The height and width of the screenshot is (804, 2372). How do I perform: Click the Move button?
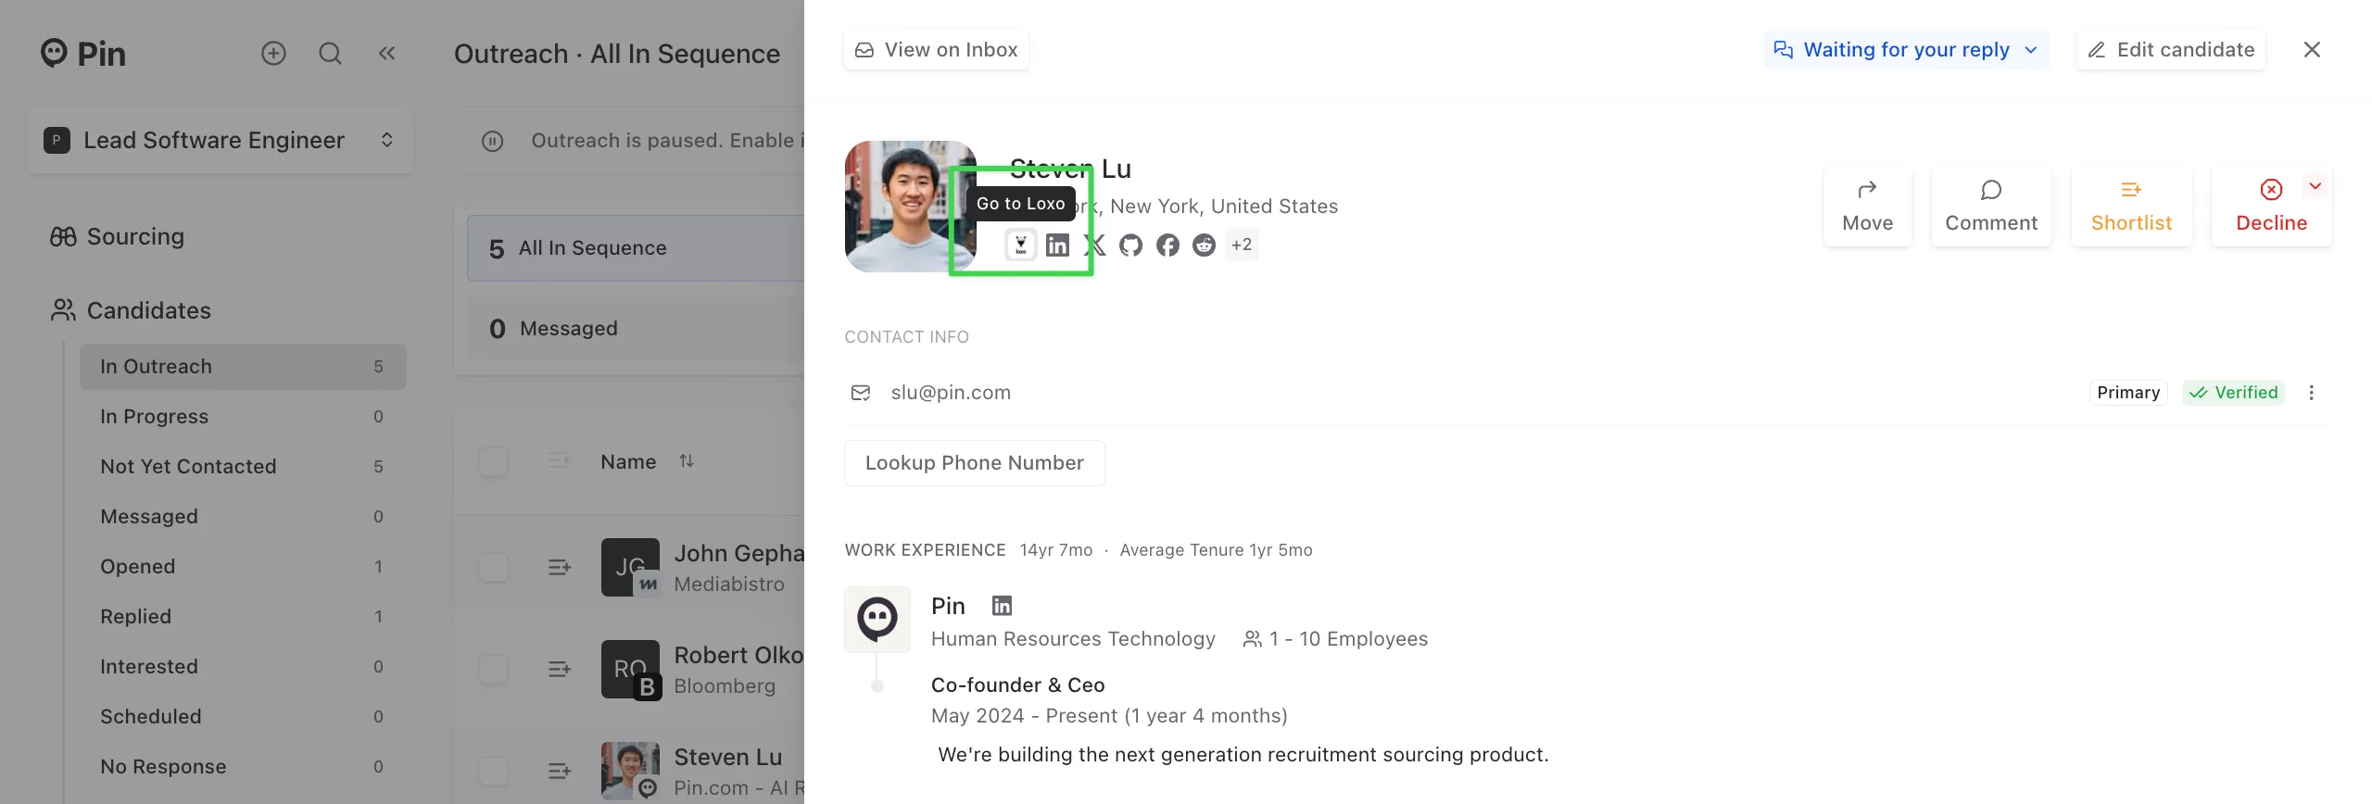pyautogui.click(x=1868, y=207)
